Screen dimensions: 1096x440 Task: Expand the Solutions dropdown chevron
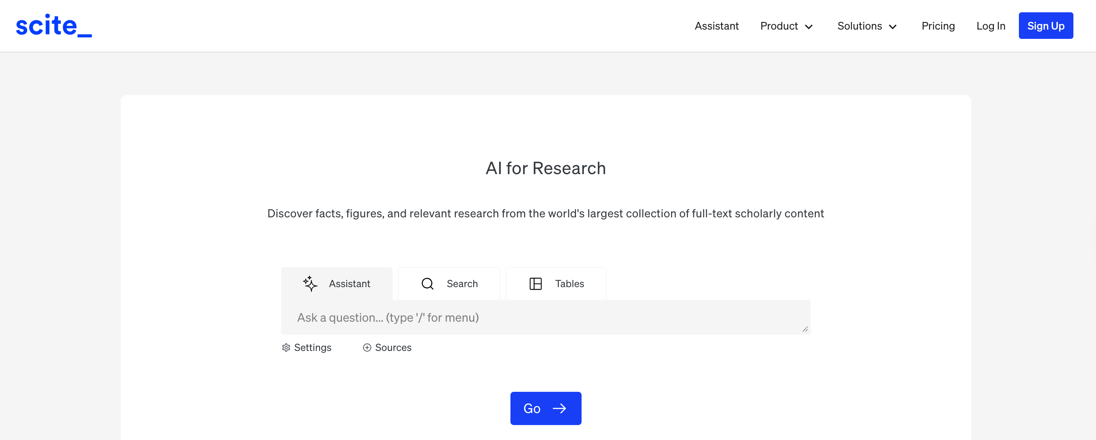point(893,27)
